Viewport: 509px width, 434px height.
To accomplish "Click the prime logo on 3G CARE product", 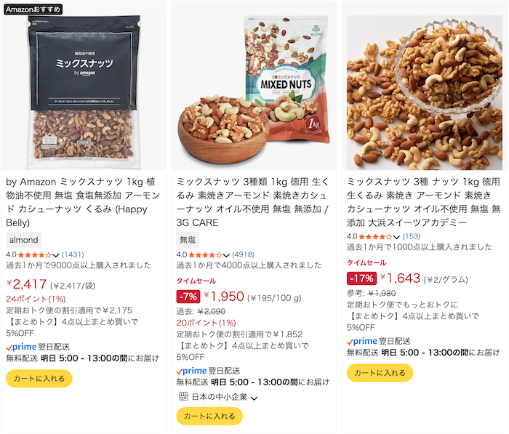I will (x=191, y=371).
